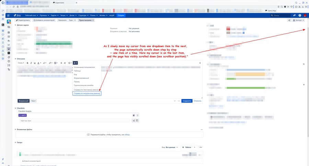309x166 pixels.
Task: Insert a bulleted list in editor
Action: (61, 63)
